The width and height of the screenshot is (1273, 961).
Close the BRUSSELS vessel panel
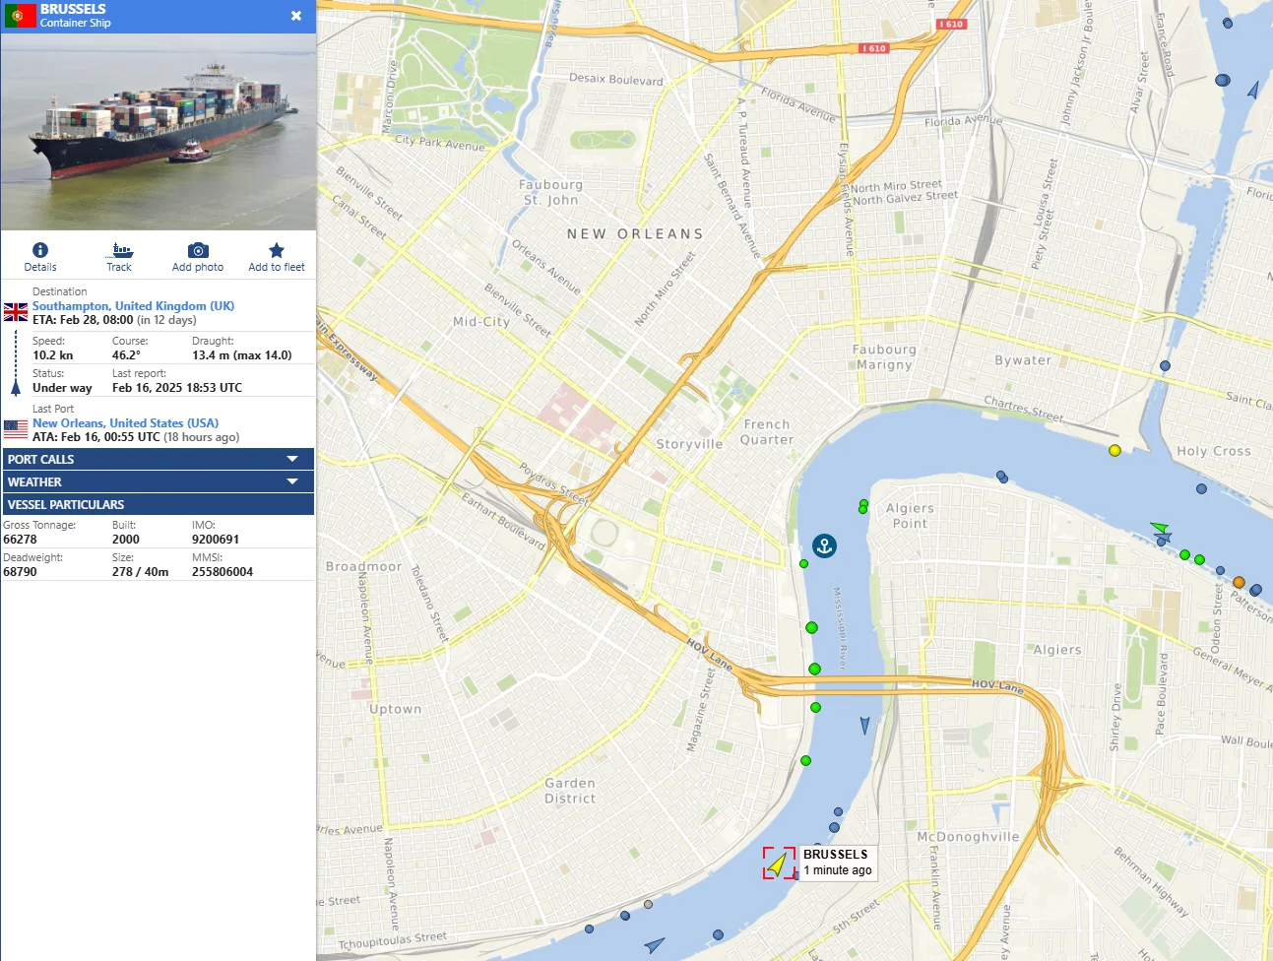[296, 16]
